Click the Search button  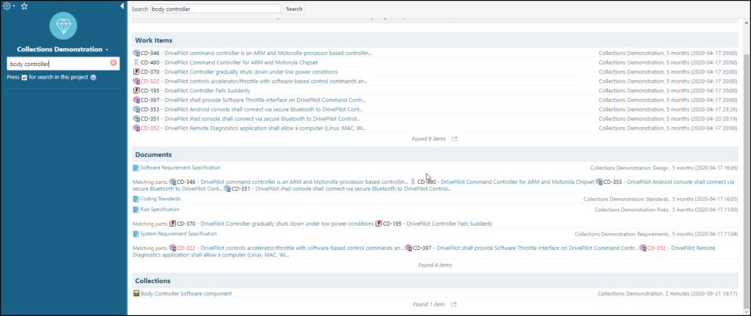click(x=294, y=9)
